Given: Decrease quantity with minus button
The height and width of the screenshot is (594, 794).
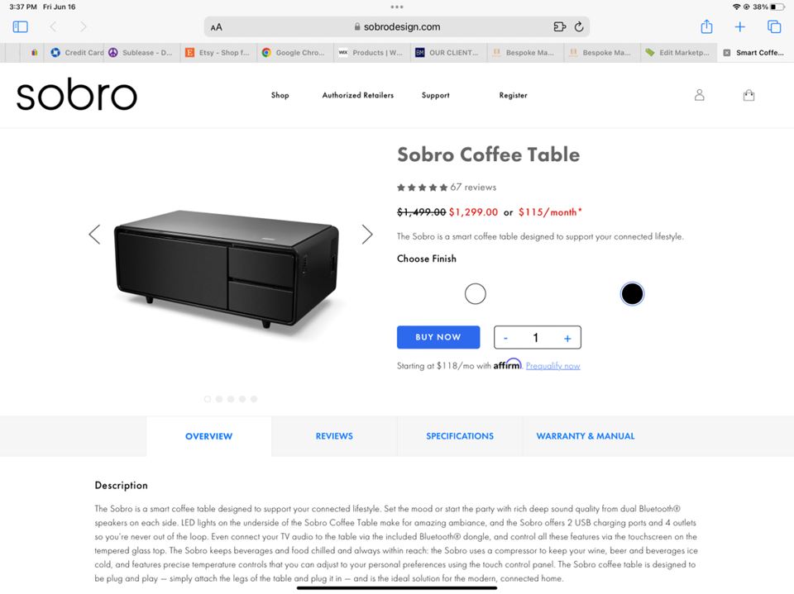Looking at the screenshot, I should pyautogui.click(x=505, y=338).
